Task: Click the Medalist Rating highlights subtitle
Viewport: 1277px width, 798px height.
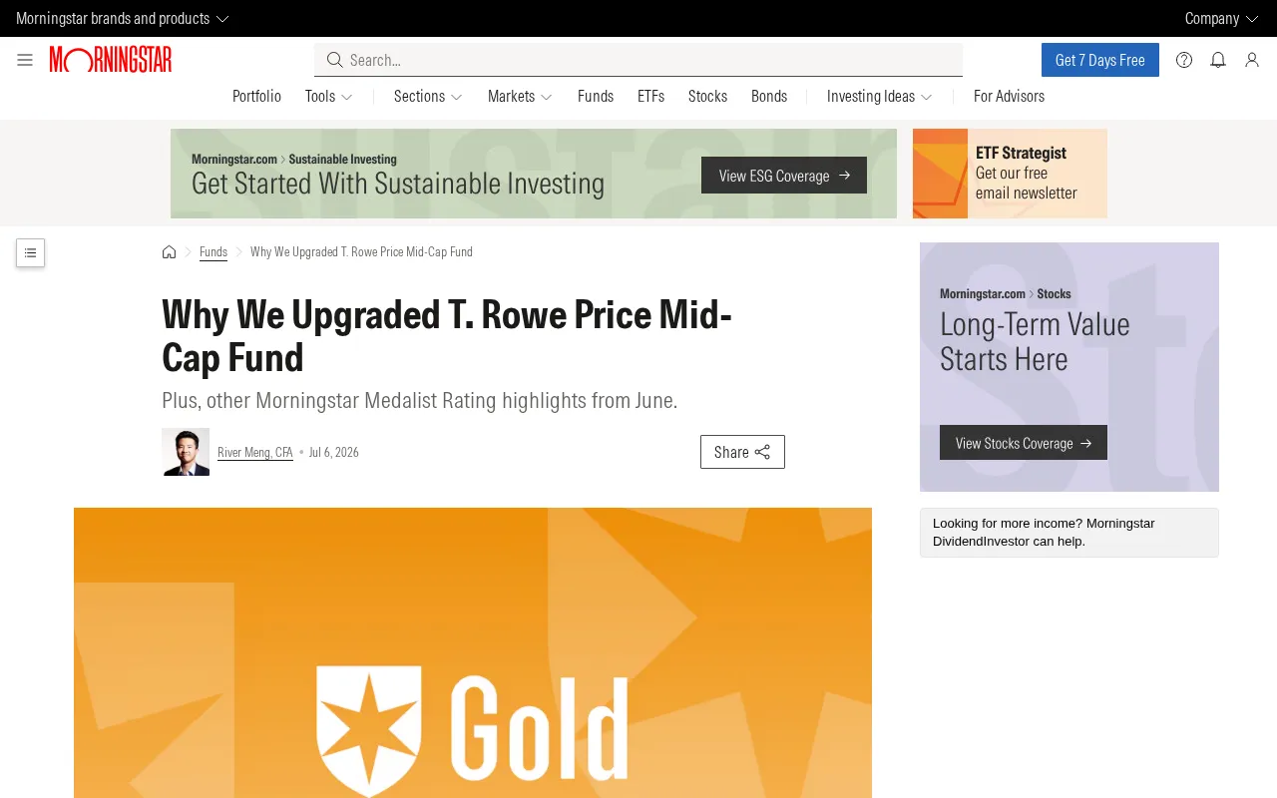Action: point(420,400)
